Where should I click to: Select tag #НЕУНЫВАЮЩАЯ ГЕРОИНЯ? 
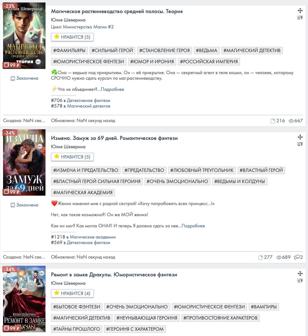pos(147,318)
